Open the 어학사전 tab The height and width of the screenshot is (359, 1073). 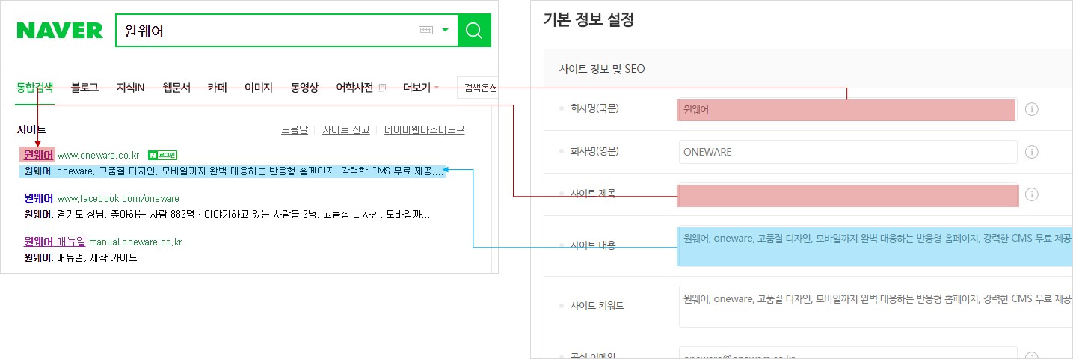point(355,88)
